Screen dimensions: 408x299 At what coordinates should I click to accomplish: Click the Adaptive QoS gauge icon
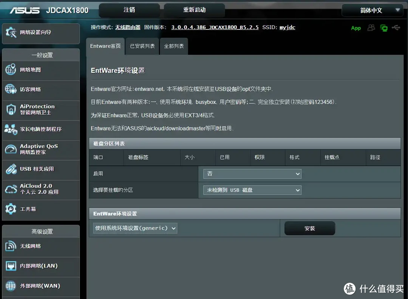[11, 149]
